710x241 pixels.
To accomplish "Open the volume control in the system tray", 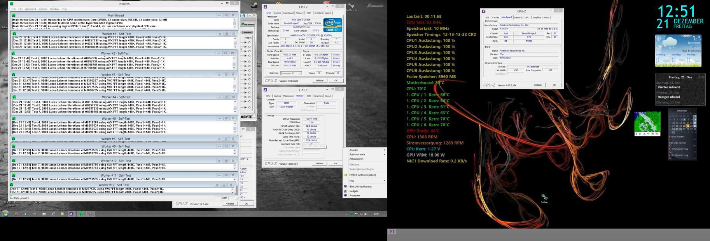I will 365,214.
